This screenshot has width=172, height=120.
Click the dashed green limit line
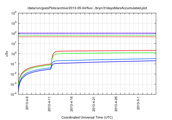[x=87, y=36]
